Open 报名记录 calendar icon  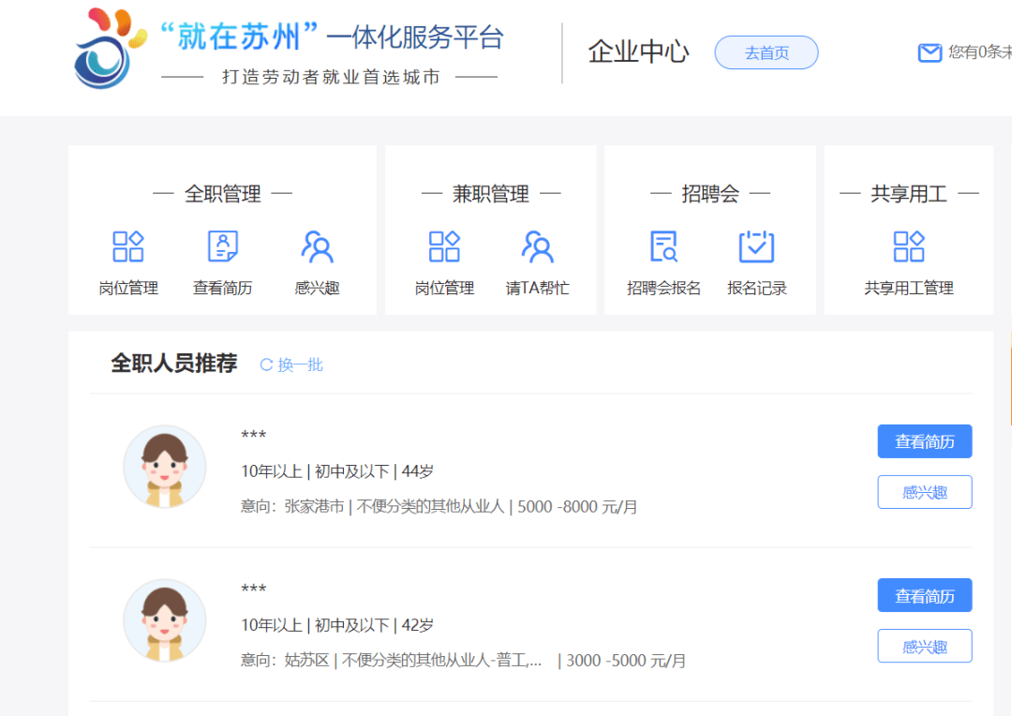tap(756, 246)
